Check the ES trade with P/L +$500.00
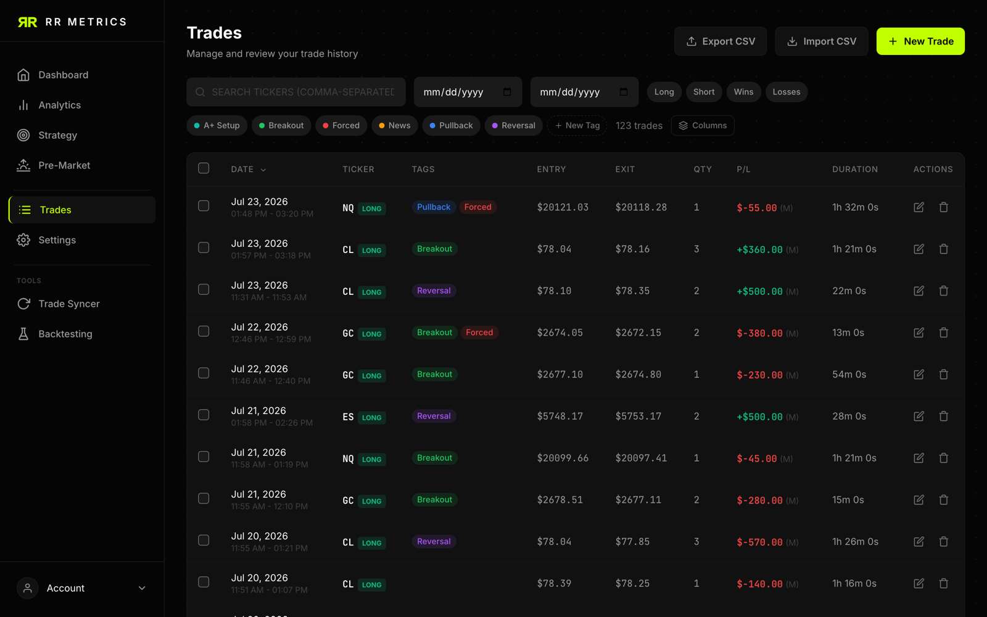Viewport: 987px width, 617px height. coord(204,415)
